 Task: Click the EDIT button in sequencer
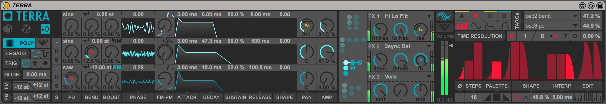click(x=588, y=86)
